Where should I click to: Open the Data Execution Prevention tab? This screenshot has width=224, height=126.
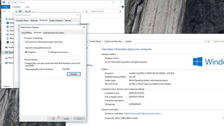pyautogui.click(x=54, y=33)
